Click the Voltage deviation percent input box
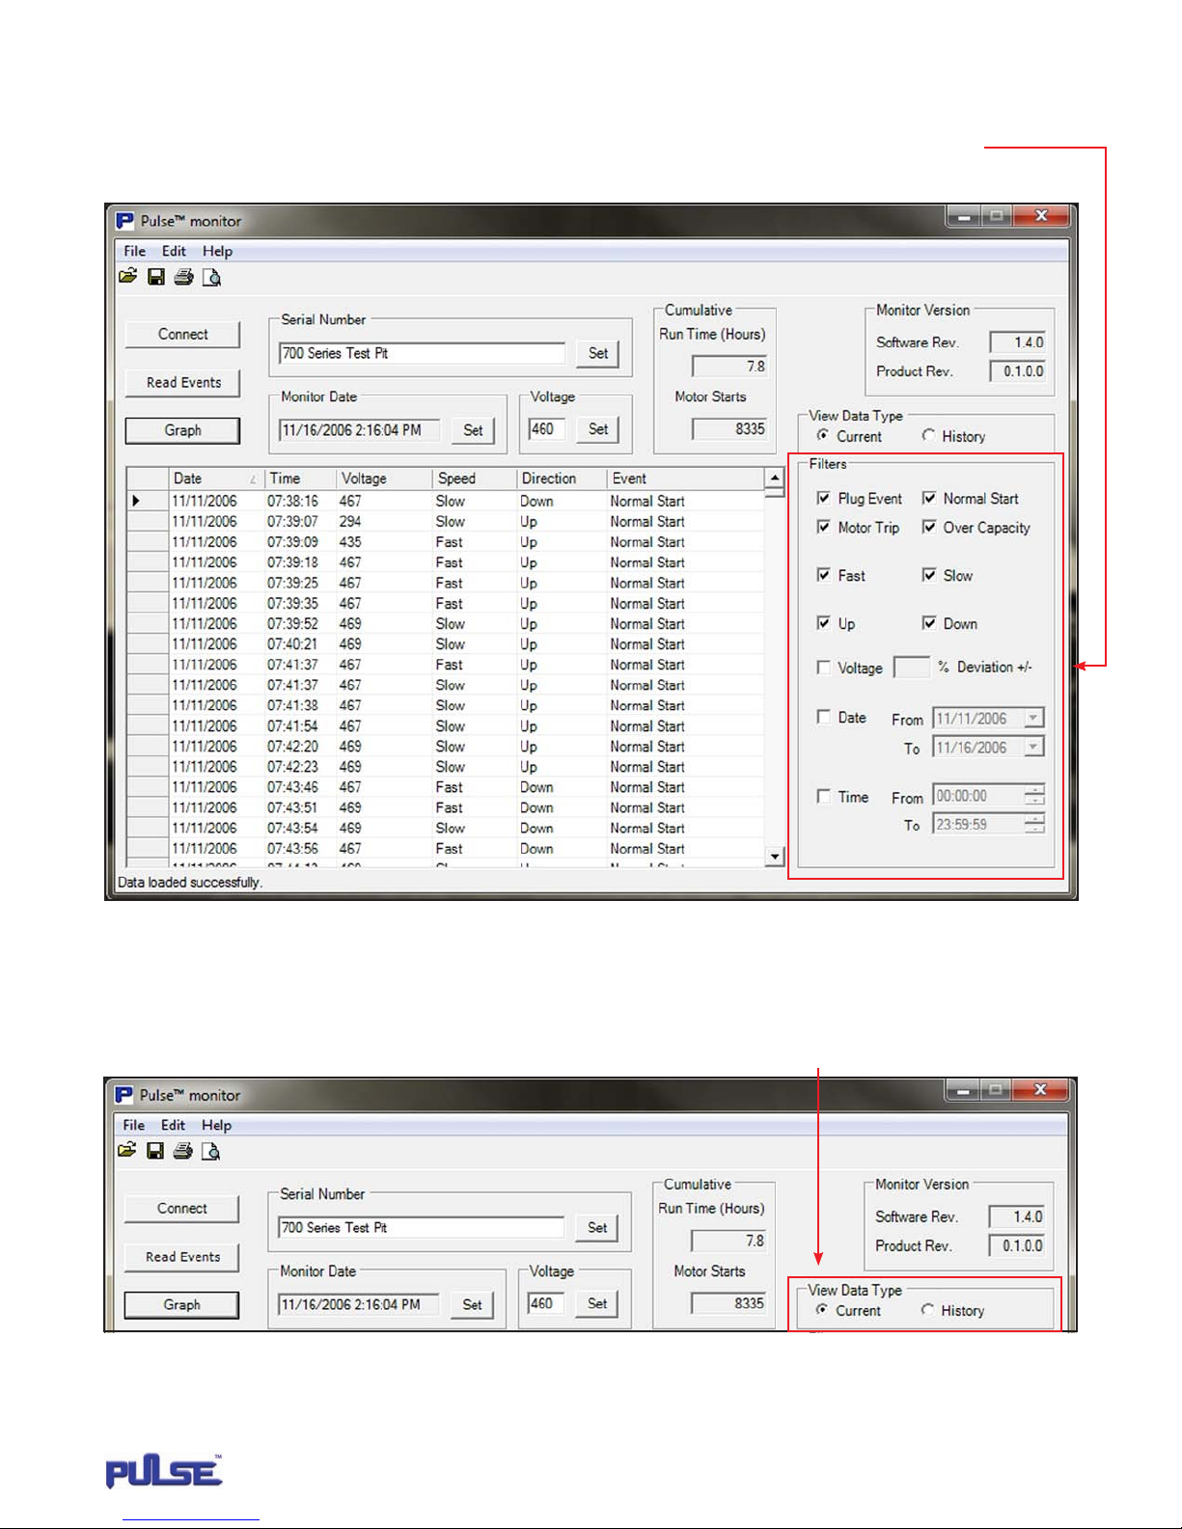 (912, 668)
